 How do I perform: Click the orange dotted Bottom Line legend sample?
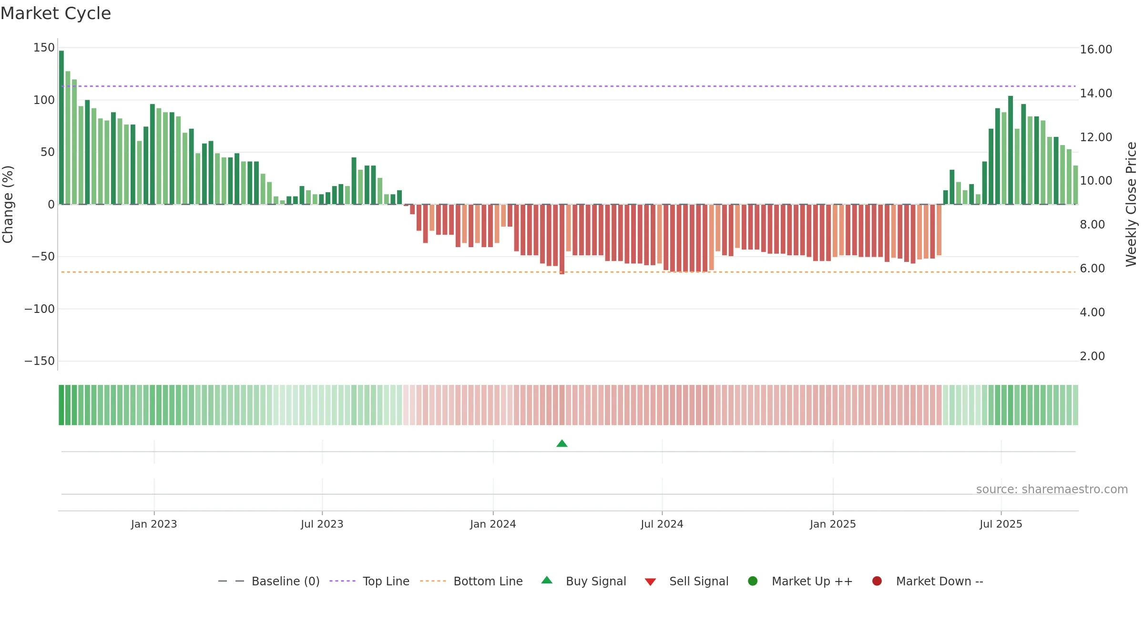coord(433,581)
